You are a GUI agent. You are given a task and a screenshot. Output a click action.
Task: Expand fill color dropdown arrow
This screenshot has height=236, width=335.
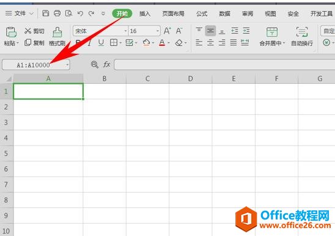153,43
